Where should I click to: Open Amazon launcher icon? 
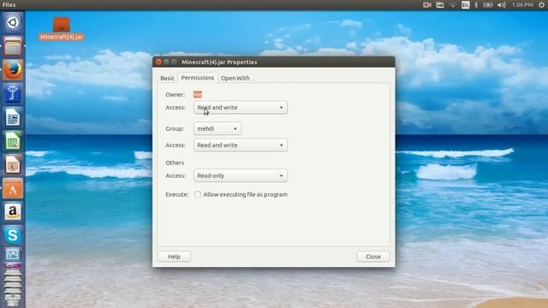click(13, 211)
